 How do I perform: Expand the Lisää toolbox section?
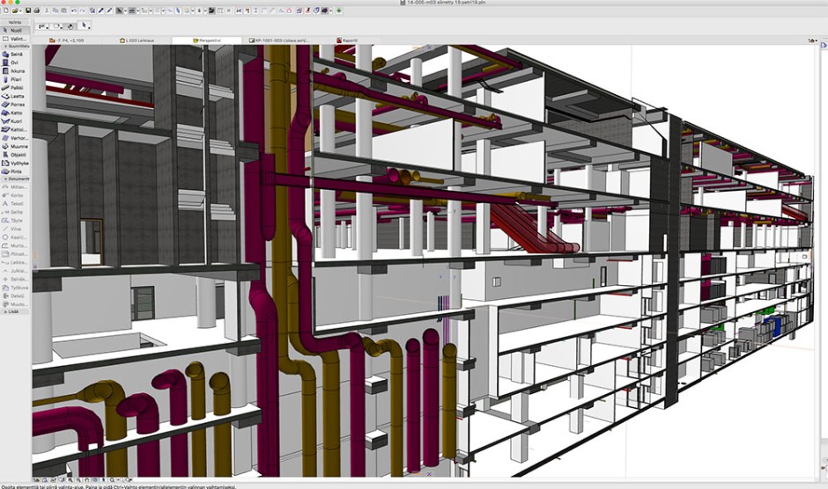pos(15,311)
